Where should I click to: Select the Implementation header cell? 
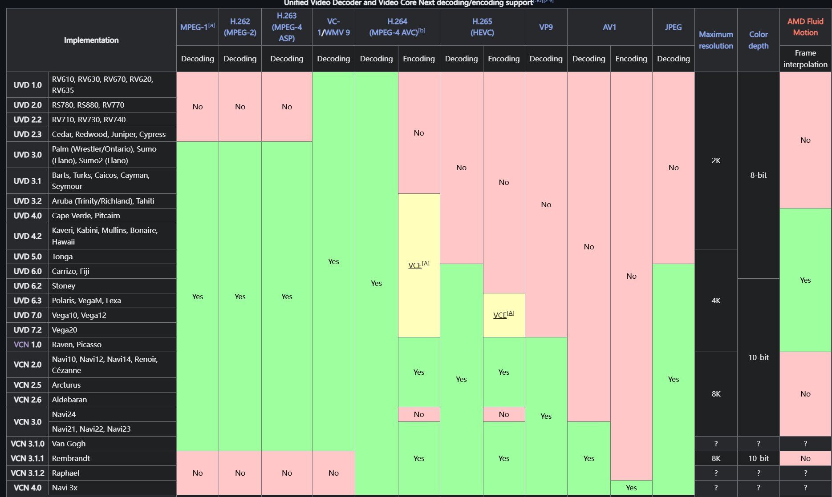click(91, 40)
